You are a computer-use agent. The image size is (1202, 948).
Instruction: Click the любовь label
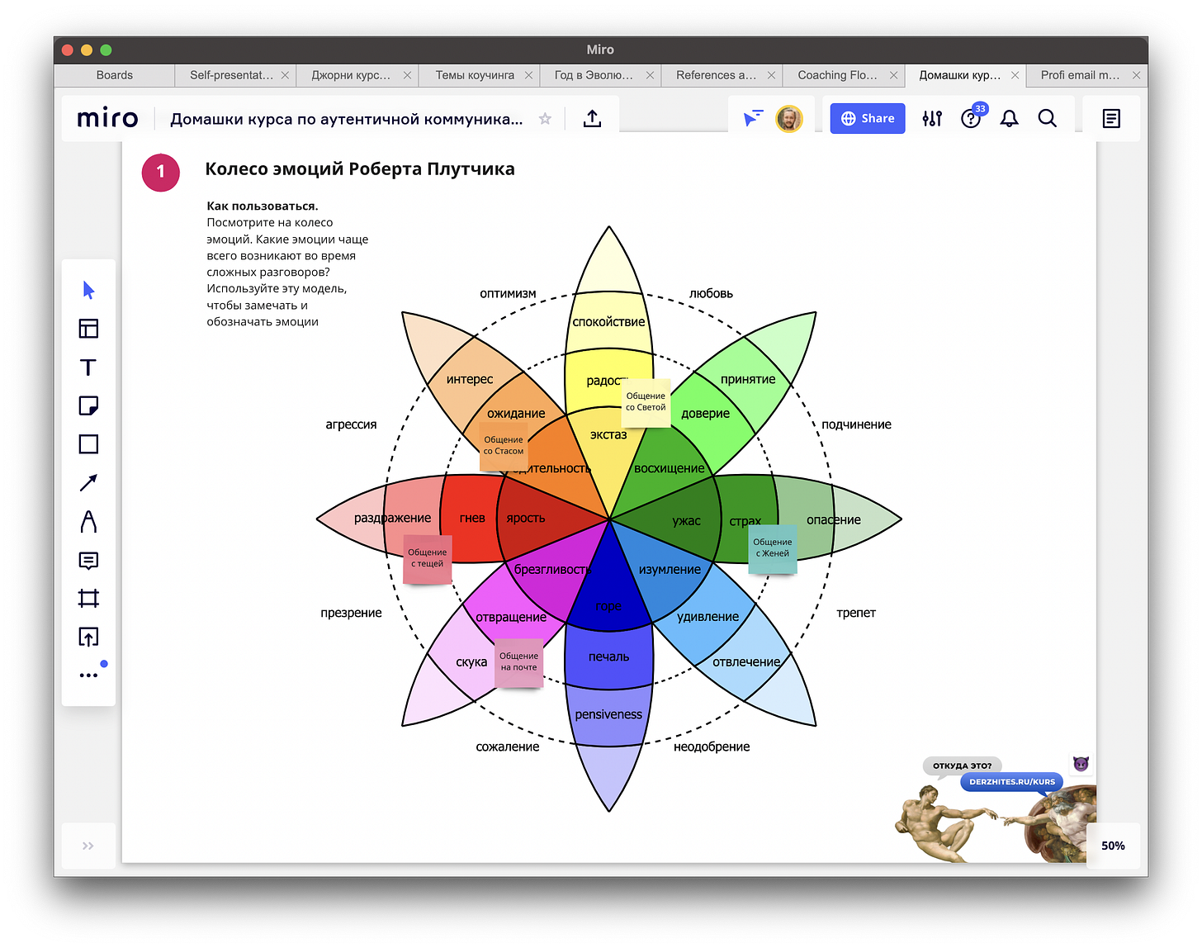pos(711,294)
